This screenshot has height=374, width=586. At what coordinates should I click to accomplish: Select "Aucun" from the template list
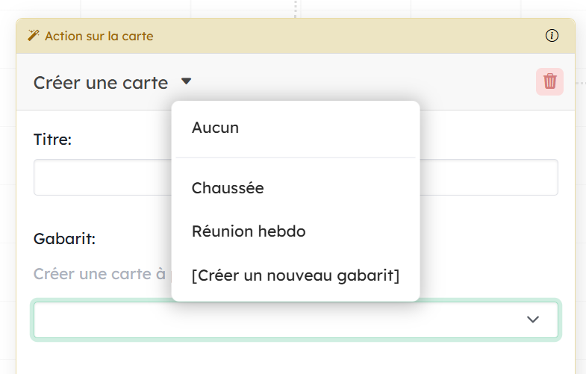tap(215, 128)
